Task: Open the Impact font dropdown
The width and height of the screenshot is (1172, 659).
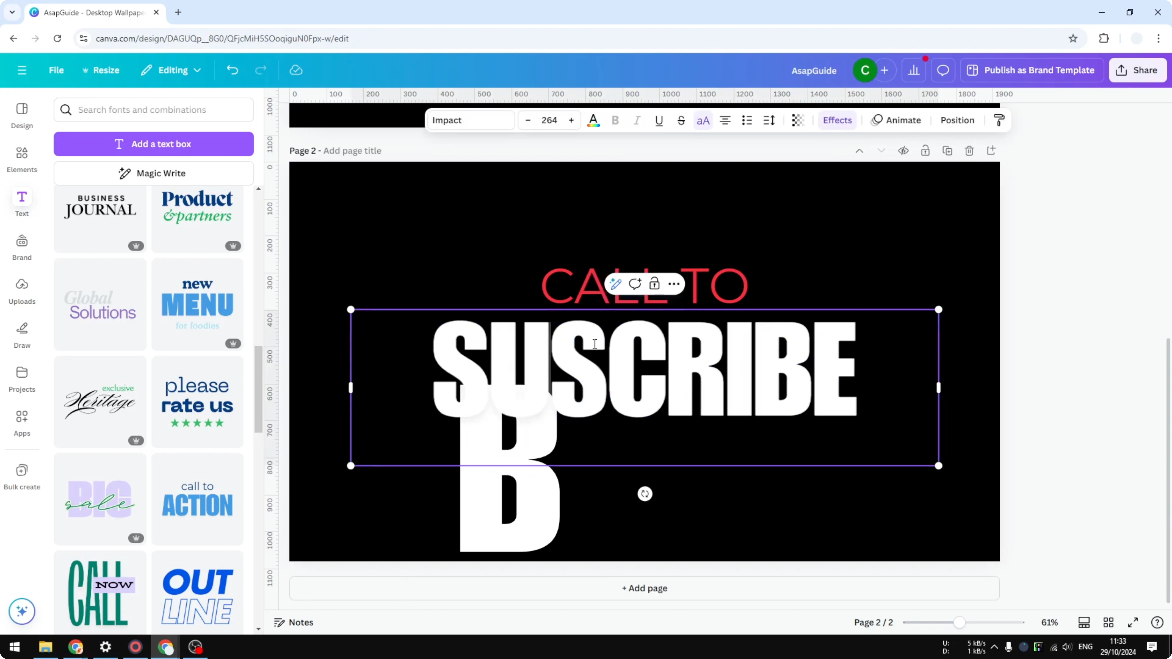Action: [x=470, y=120]
